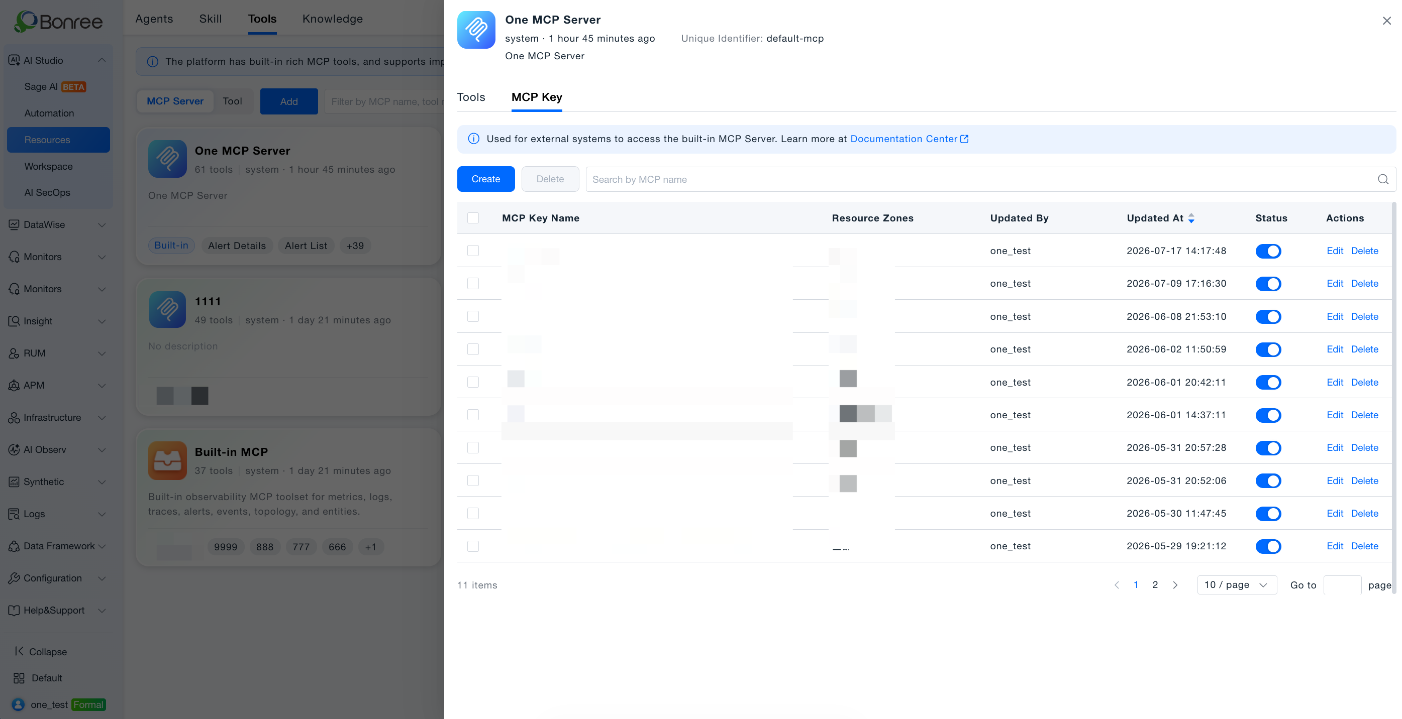Click the Logs sidebar icon
1402x719 pixels.
[14, 514]
